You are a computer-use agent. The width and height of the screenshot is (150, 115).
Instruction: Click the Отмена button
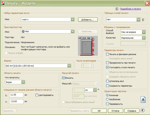tap(115, 111)
